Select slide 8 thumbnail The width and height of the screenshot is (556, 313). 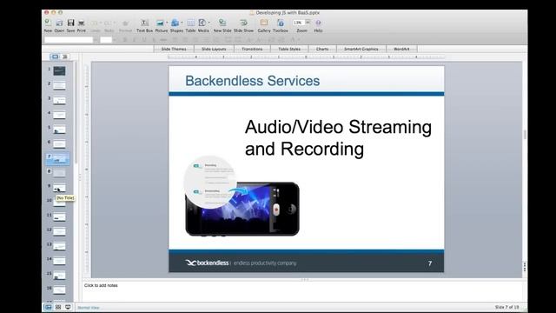click(x=59, y=173)
